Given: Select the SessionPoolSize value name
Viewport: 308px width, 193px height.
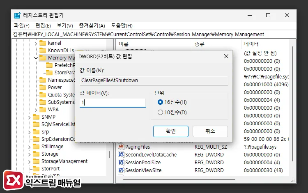Looking at the screenshot, I should point(143,163).
